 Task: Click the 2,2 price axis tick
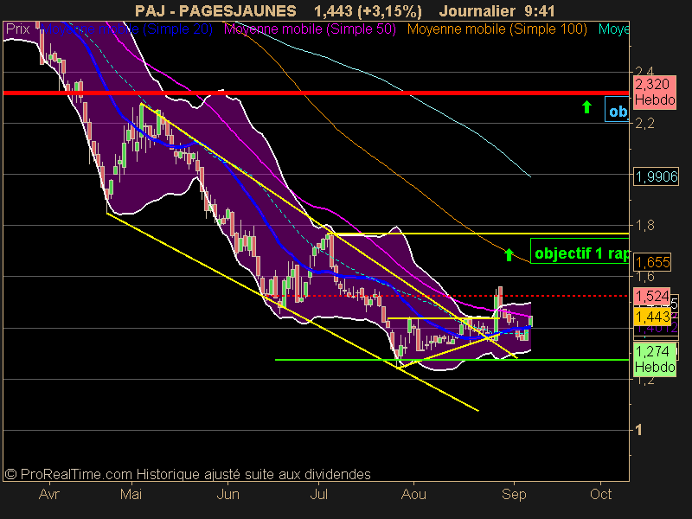tap(644, 123)
